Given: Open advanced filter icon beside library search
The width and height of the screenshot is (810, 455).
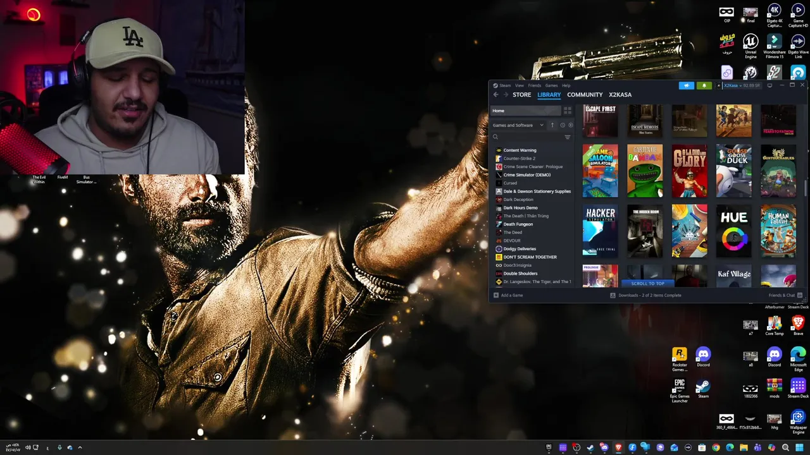Looking at the screenshot, I should point(567,137).
